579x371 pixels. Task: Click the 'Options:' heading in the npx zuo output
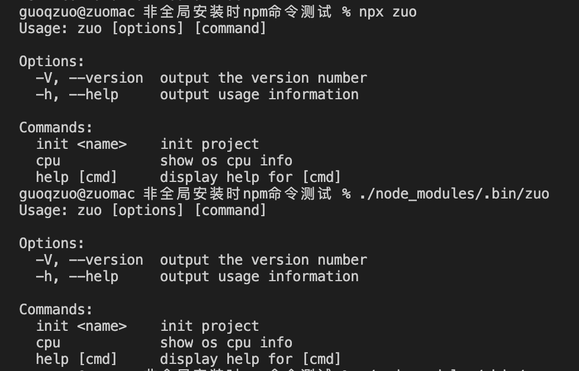tap(52, 61)
